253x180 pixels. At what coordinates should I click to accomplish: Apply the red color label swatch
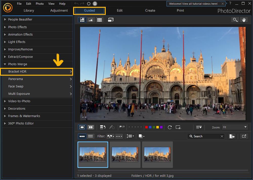(146, 127)
